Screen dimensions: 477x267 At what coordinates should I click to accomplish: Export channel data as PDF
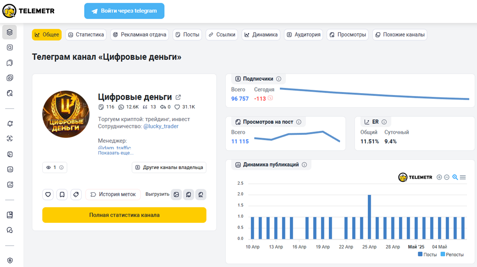coord(189,195)
